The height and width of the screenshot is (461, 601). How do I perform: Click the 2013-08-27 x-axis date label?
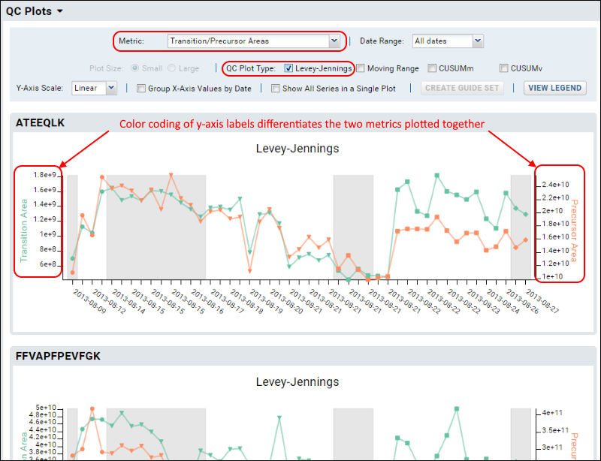(x=542, y=301)
